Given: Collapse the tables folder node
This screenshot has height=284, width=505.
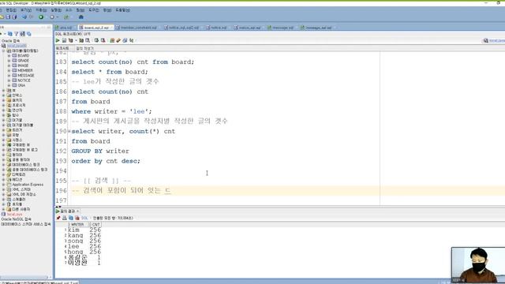Looking at the screenshot, I should pyautogui.click(x=4, y=50).
